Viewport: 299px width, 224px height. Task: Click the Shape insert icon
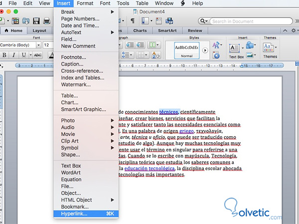pos(250,45)
